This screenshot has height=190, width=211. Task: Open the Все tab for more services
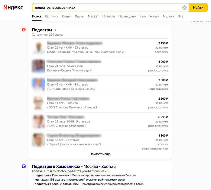[180, 16]
